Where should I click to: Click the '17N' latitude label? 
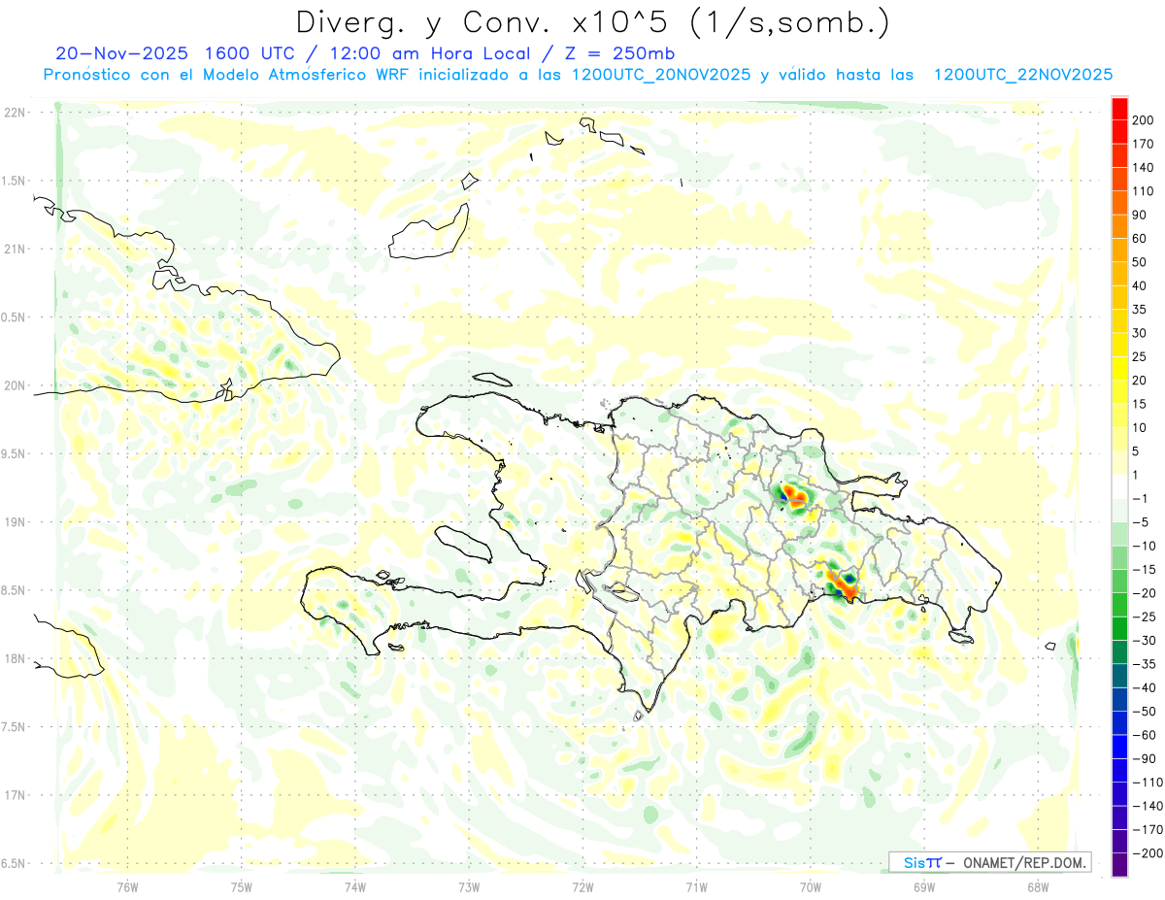pos(15,796)
